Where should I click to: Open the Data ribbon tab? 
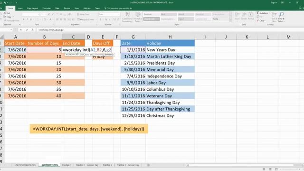tap(57, 8)
